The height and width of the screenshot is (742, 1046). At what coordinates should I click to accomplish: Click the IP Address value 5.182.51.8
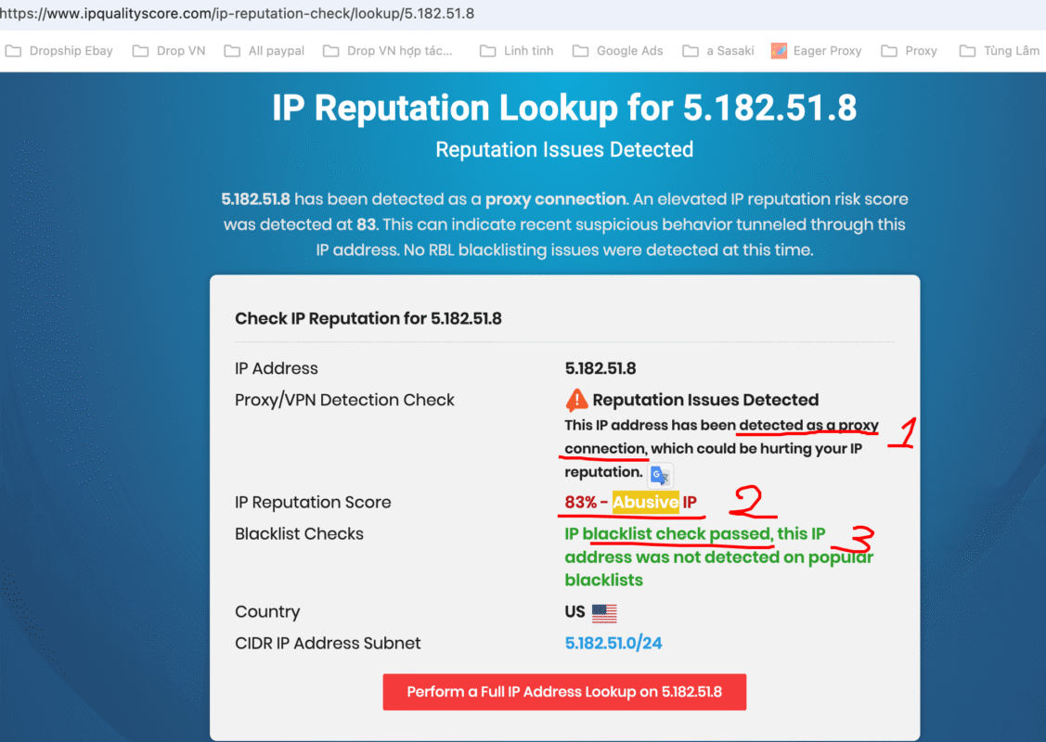pyautogui.click(x=600, y=368)
